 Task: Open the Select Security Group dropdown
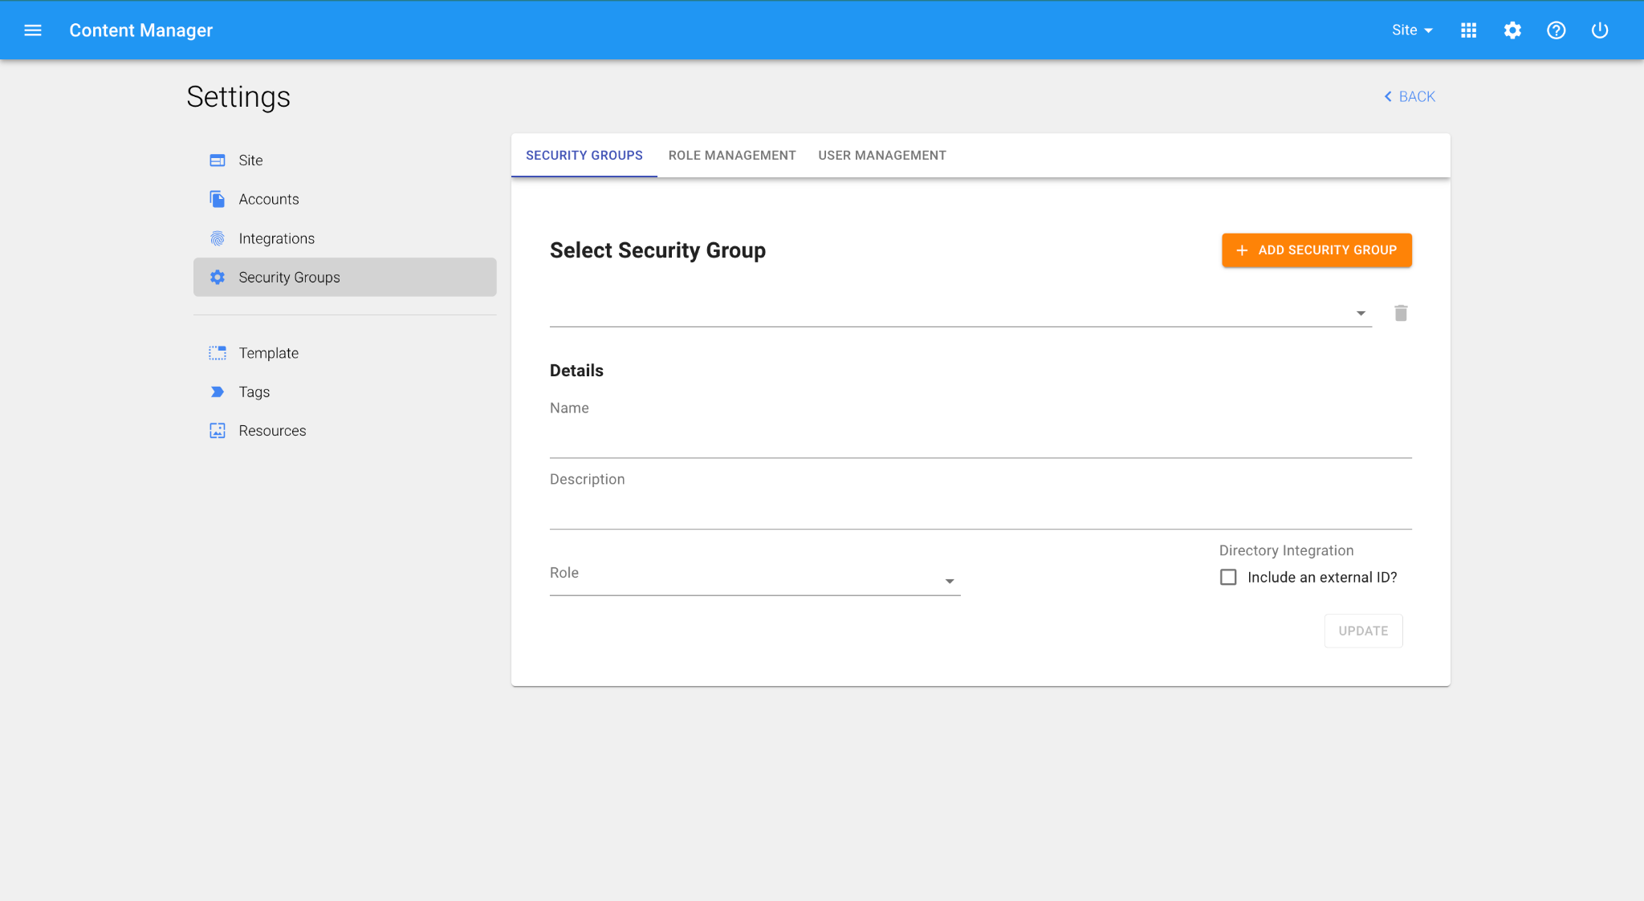(960, 313)
